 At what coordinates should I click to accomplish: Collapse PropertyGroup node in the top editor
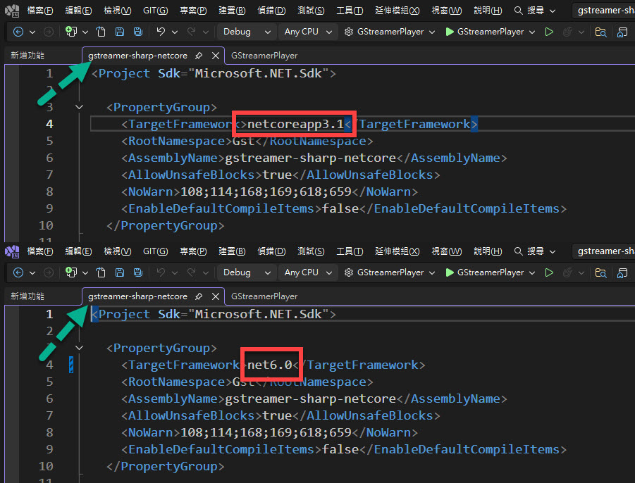[x=79, y=107]
